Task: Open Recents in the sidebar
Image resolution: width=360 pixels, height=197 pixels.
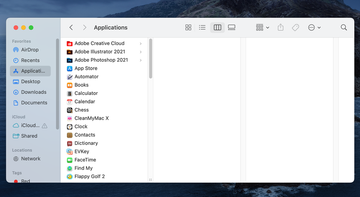Action: [x=30, y=60]
